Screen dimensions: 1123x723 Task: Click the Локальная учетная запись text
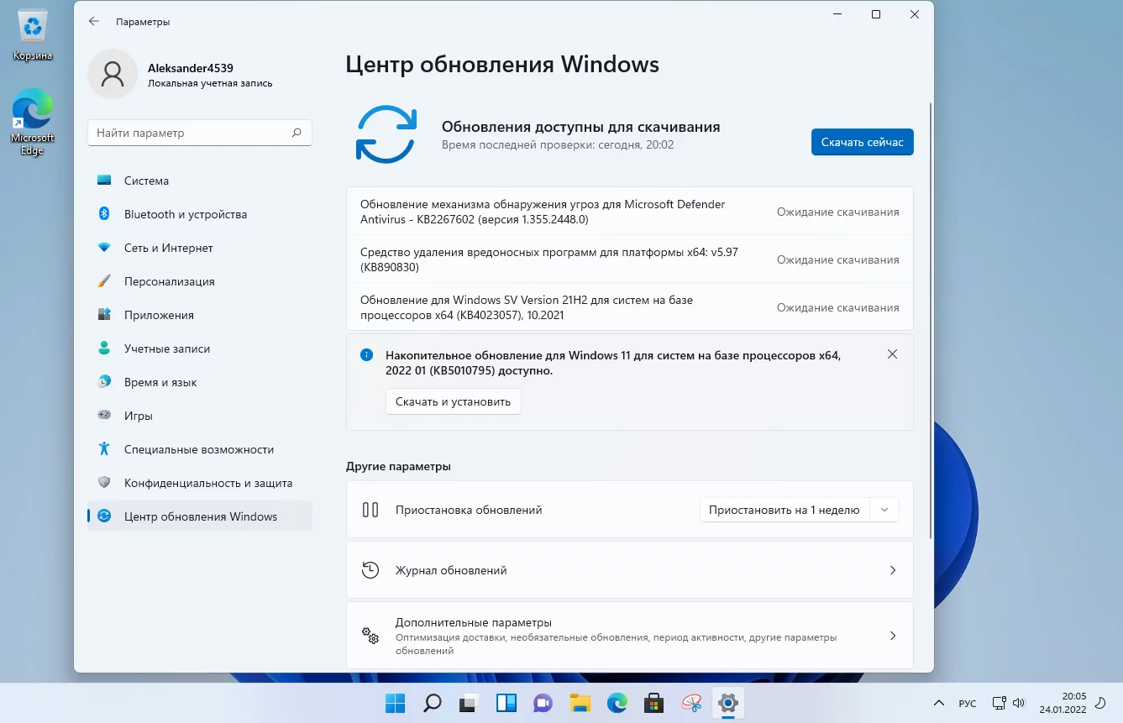coord(210,83)
